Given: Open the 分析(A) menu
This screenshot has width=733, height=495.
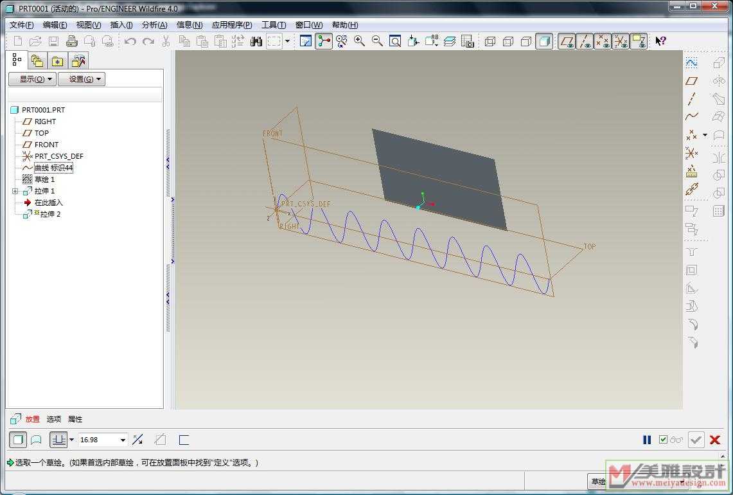Looking at the screenshot, I should coord(154,25).
